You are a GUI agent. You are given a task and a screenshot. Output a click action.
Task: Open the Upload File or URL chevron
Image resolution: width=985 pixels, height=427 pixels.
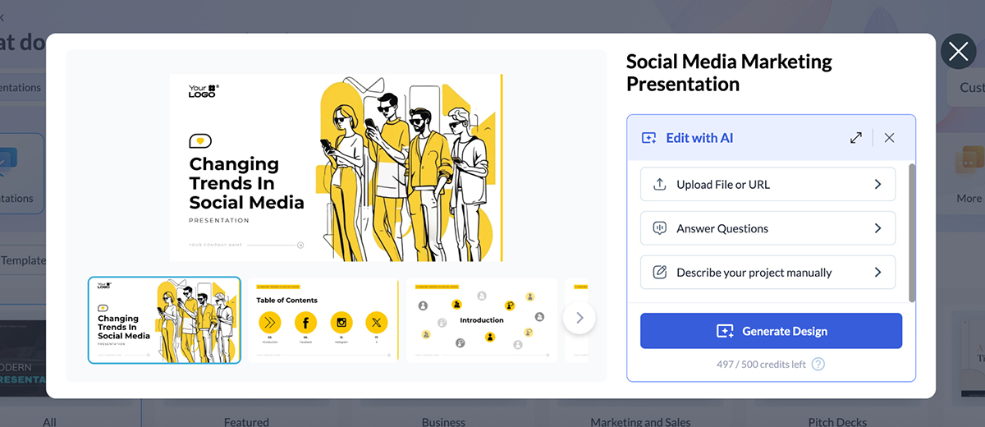pyautogui.click(x=877, y=185)
